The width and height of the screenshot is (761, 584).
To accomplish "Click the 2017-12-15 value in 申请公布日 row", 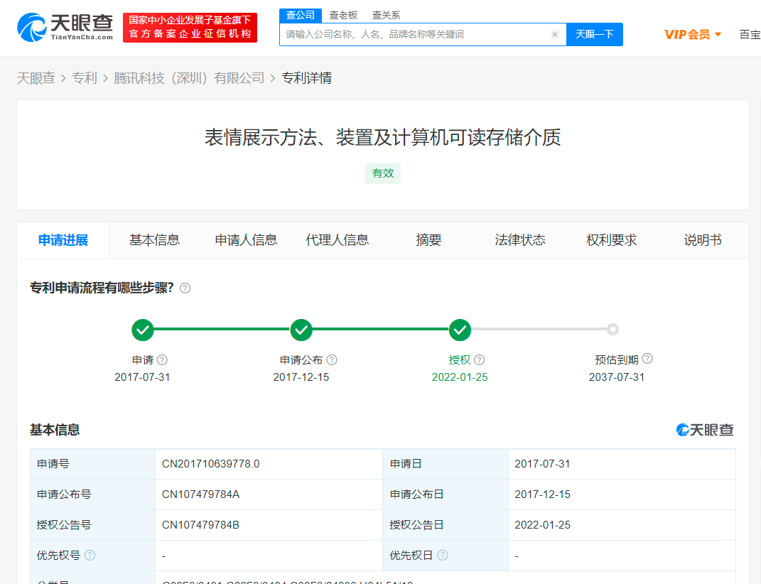I will [543, 494].
